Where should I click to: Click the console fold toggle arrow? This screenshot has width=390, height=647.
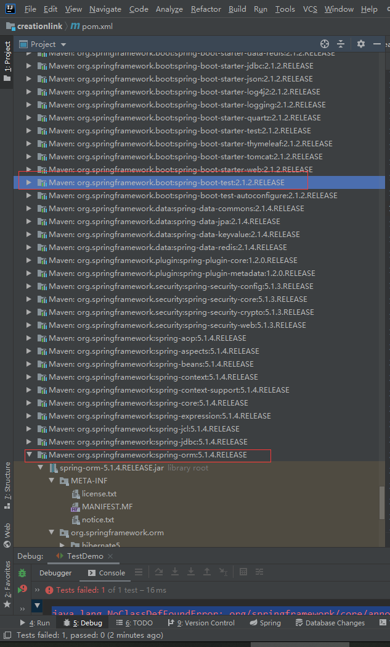click(37, 606)
